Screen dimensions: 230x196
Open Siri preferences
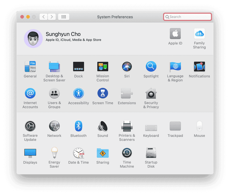point(127,67)
